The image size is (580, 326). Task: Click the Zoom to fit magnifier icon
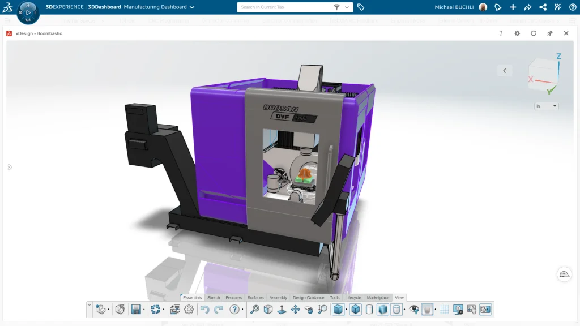click(255, 310)
